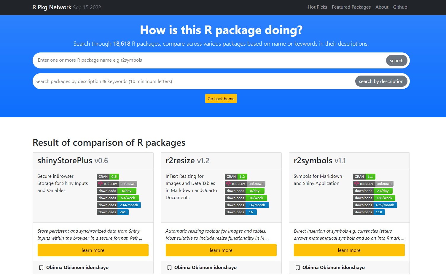Click the bookmark icon under shinyStorePlus

(41, 268)
